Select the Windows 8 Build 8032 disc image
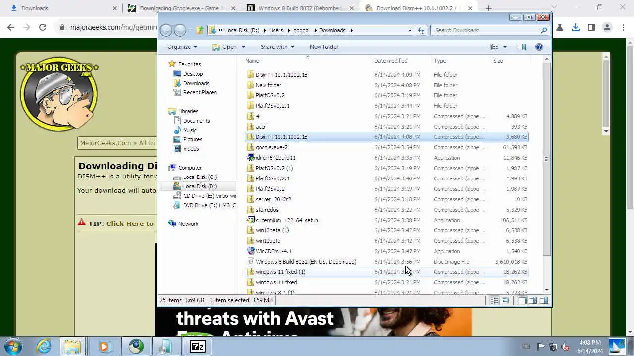The height and width of the screenshot is (356, 634). click(387, 262)
